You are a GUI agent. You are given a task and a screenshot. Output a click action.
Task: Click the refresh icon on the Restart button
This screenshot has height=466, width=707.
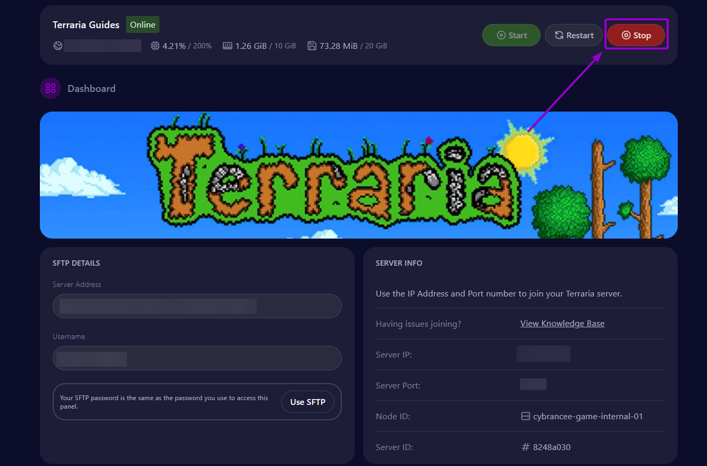click(559, 35)
